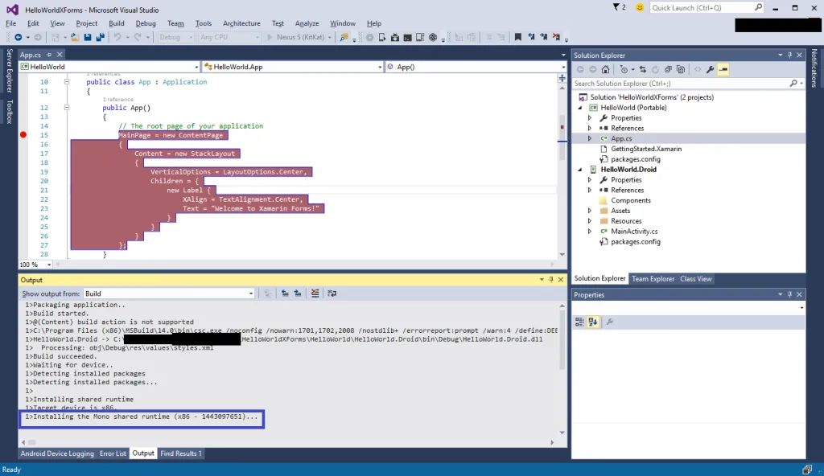Screen dimensions: 824x476
Task: Open Show output from Build dropdown
Action: 169,293
